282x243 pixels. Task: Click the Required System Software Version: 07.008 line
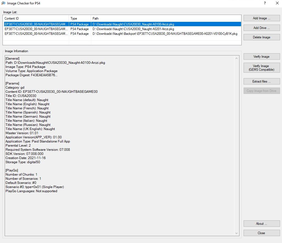[x=38, y=150]
